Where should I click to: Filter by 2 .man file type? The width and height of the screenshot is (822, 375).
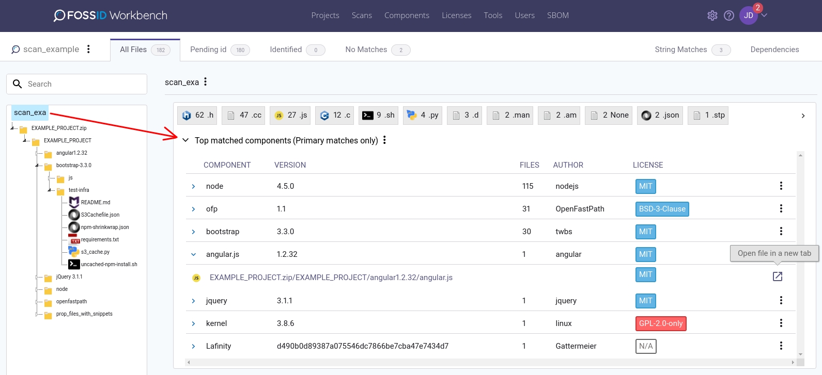tap(510, 115)
